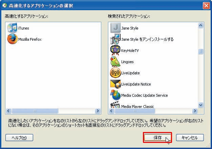This screenshot has height=149, width=212.
Task: Click the title bar application icon
Action: point(5,5)
